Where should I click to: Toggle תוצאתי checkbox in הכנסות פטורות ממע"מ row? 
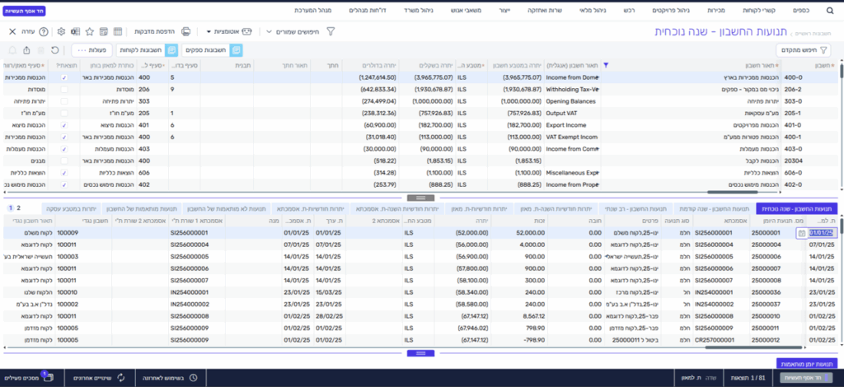point(64,137)
